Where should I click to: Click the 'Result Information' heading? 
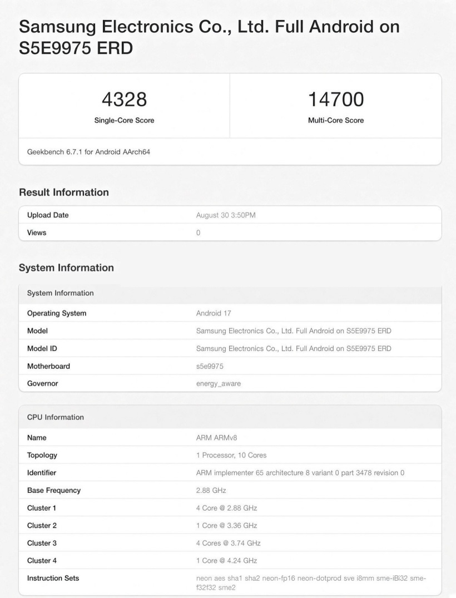tap(64, 192)
